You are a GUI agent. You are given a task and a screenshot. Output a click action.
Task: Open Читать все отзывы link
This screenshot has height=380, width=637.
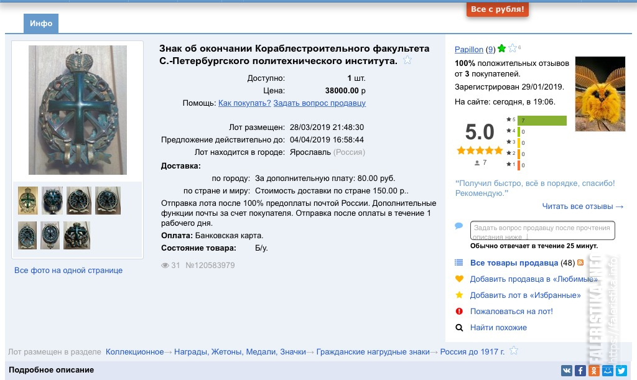[582, 206]
